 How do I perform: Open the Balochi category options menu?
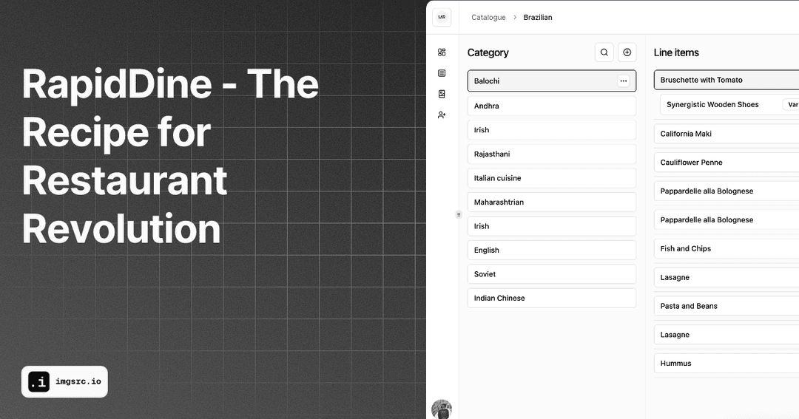point(624,81)
